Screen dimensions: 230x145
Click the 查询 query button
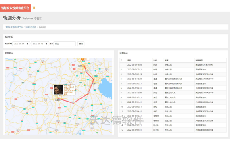[x=81, y=43]
